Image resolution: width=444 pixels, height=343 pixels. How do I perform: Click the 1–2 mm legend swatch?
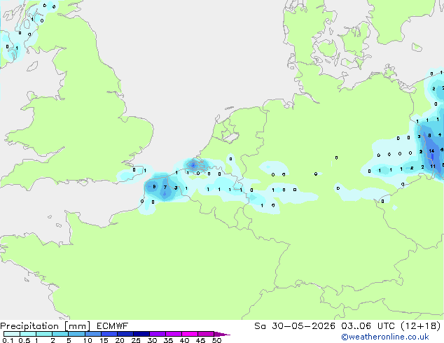coord(44,334)
